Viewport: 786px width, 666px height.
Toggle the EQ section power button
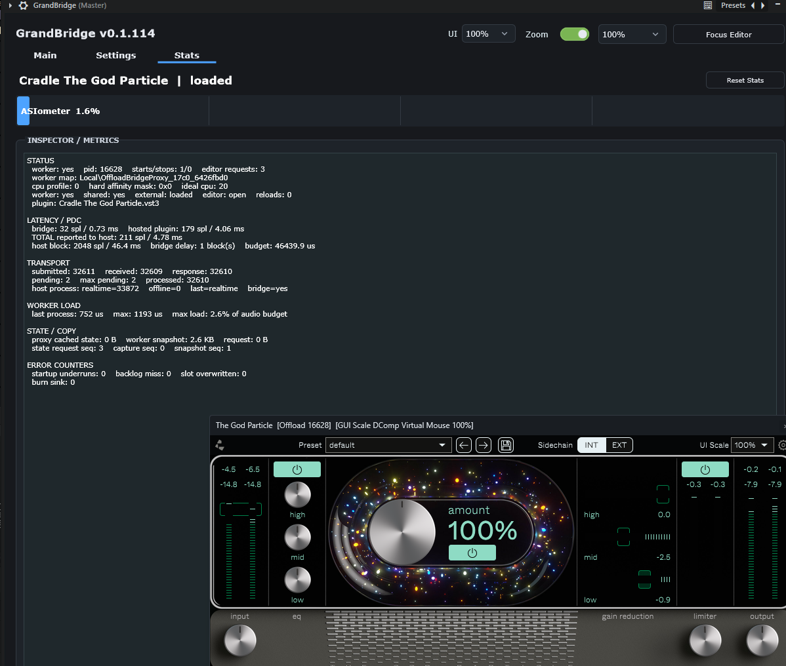point(297,470)
